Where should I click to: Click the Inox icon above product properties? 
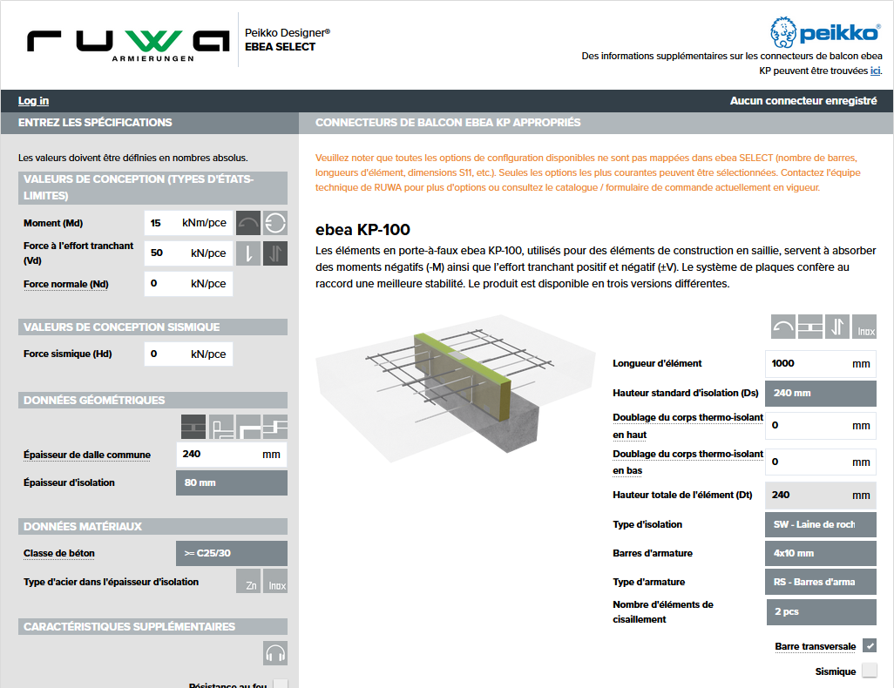coord(864,327)
